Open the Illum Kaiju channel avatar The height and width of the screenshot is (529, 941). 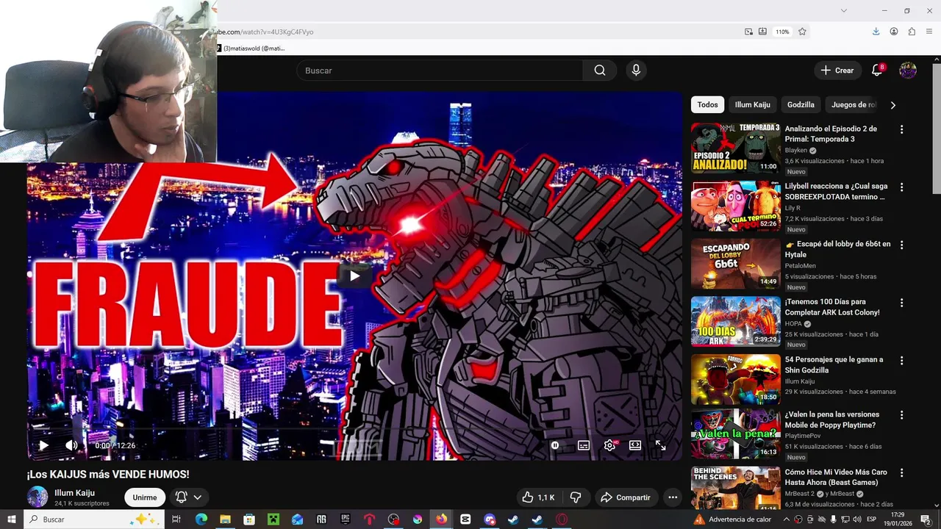[37, 497]
